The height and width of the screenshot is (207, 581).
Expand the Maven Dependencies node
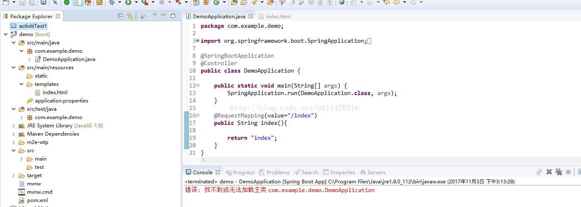(13, 134)
